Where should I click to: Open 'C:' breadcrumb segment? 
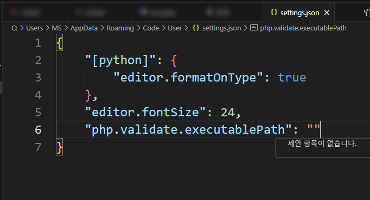point(14,28)
